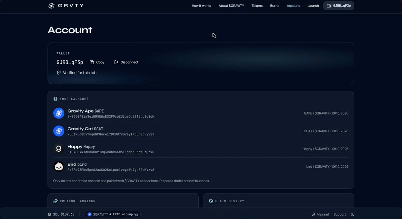402x219 pixels.
Task: Copy the E4WC…orpump contract address using its copy icon
Action: 136,214
